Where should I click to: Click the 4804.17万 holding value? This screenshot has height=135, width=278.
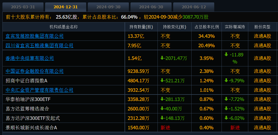139,81
